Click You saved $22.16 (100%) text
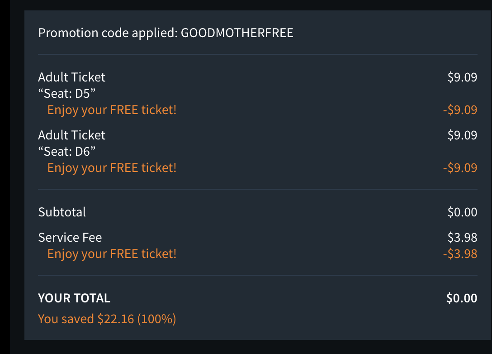Screen dimensions: 492x354 107,319
